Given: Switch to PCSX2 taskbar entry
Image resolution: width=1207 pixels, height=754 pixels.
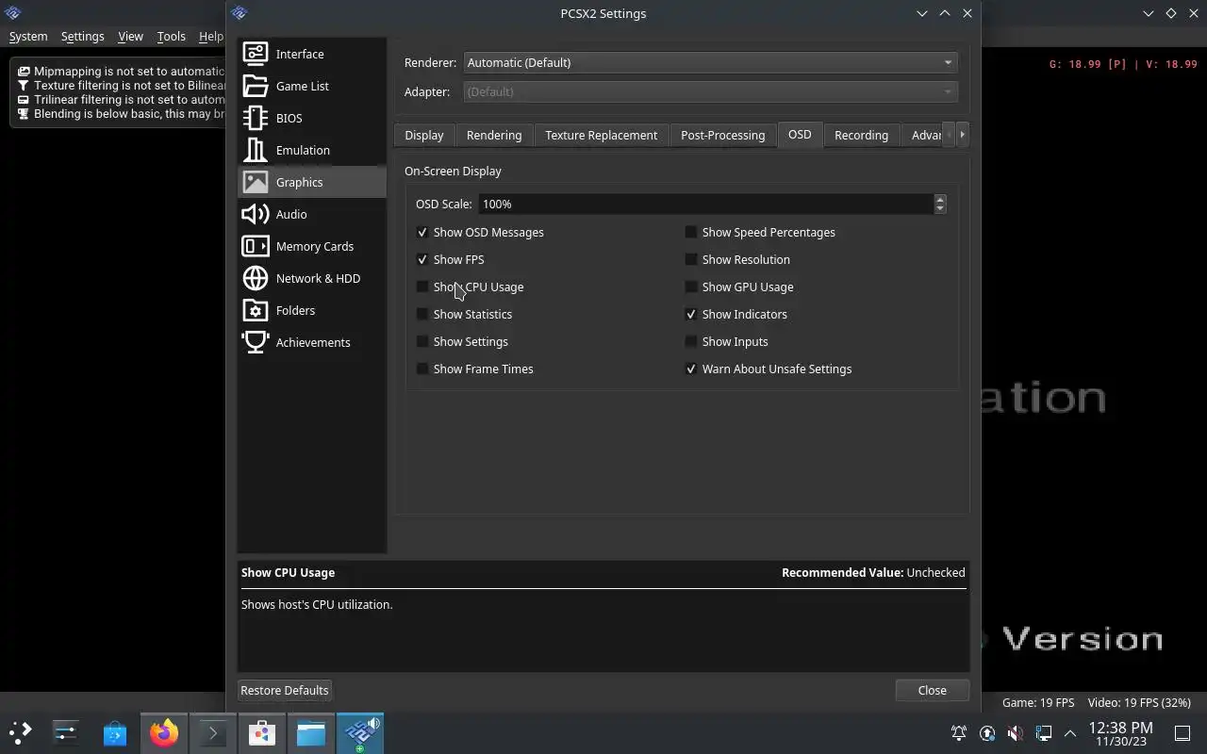Looking at the screenshot, I should click(359, 732).
